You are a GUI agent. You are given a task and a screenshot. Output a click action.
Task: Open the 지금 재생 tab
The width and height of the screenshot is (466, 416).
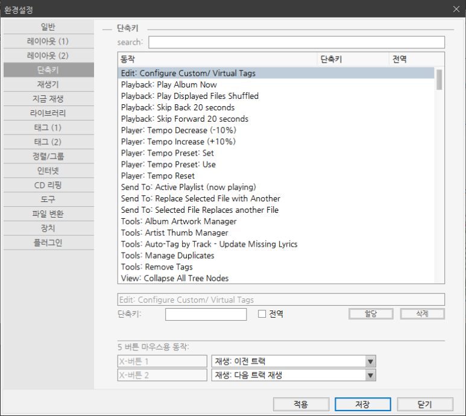pos(49,99)
